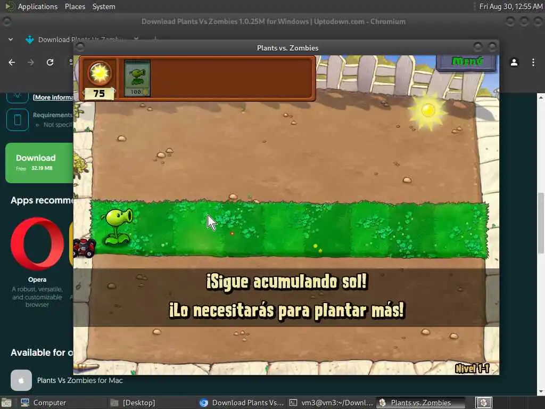Click the Nivel 1-1 level label
Image resolution: width=545 pixels, height=409 pixels.
pyautogui.click(x=472, y=369)
